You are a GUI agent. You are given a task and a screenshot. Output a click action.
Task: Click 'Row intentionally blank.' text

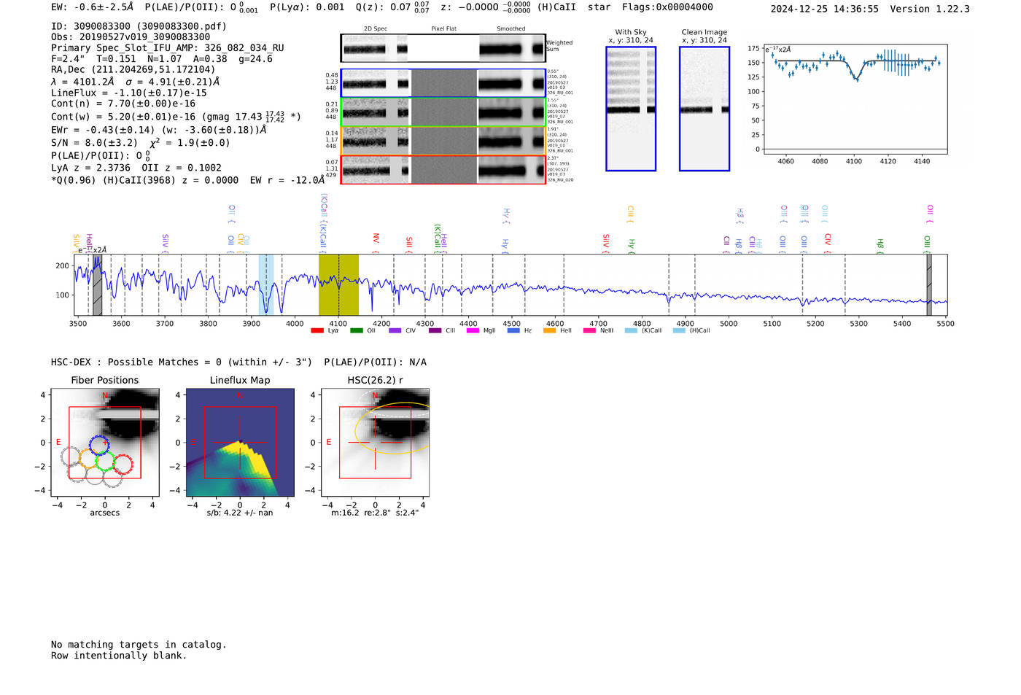(x=119, y=656)
